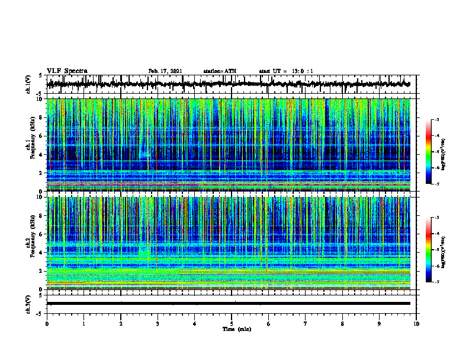469x363 pixels.
Task: Click the ch.1 waveform trace panel
Action: 232,84
